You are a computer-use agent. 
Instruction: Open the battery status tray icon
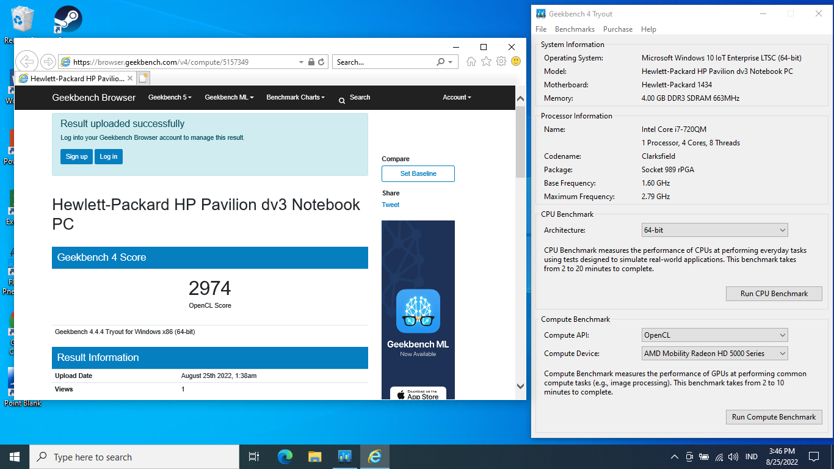(x=704, y=457)
